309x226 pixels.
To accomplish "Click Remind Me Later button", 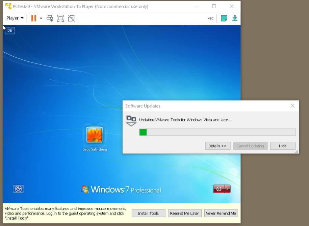I will [185, 214].
